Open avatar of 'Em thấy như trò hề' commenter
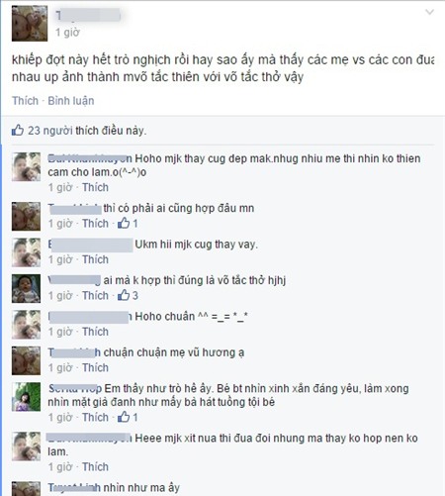The width and height of the screenshot is (445, 496). pyautogui.click(x=27, y=397)
